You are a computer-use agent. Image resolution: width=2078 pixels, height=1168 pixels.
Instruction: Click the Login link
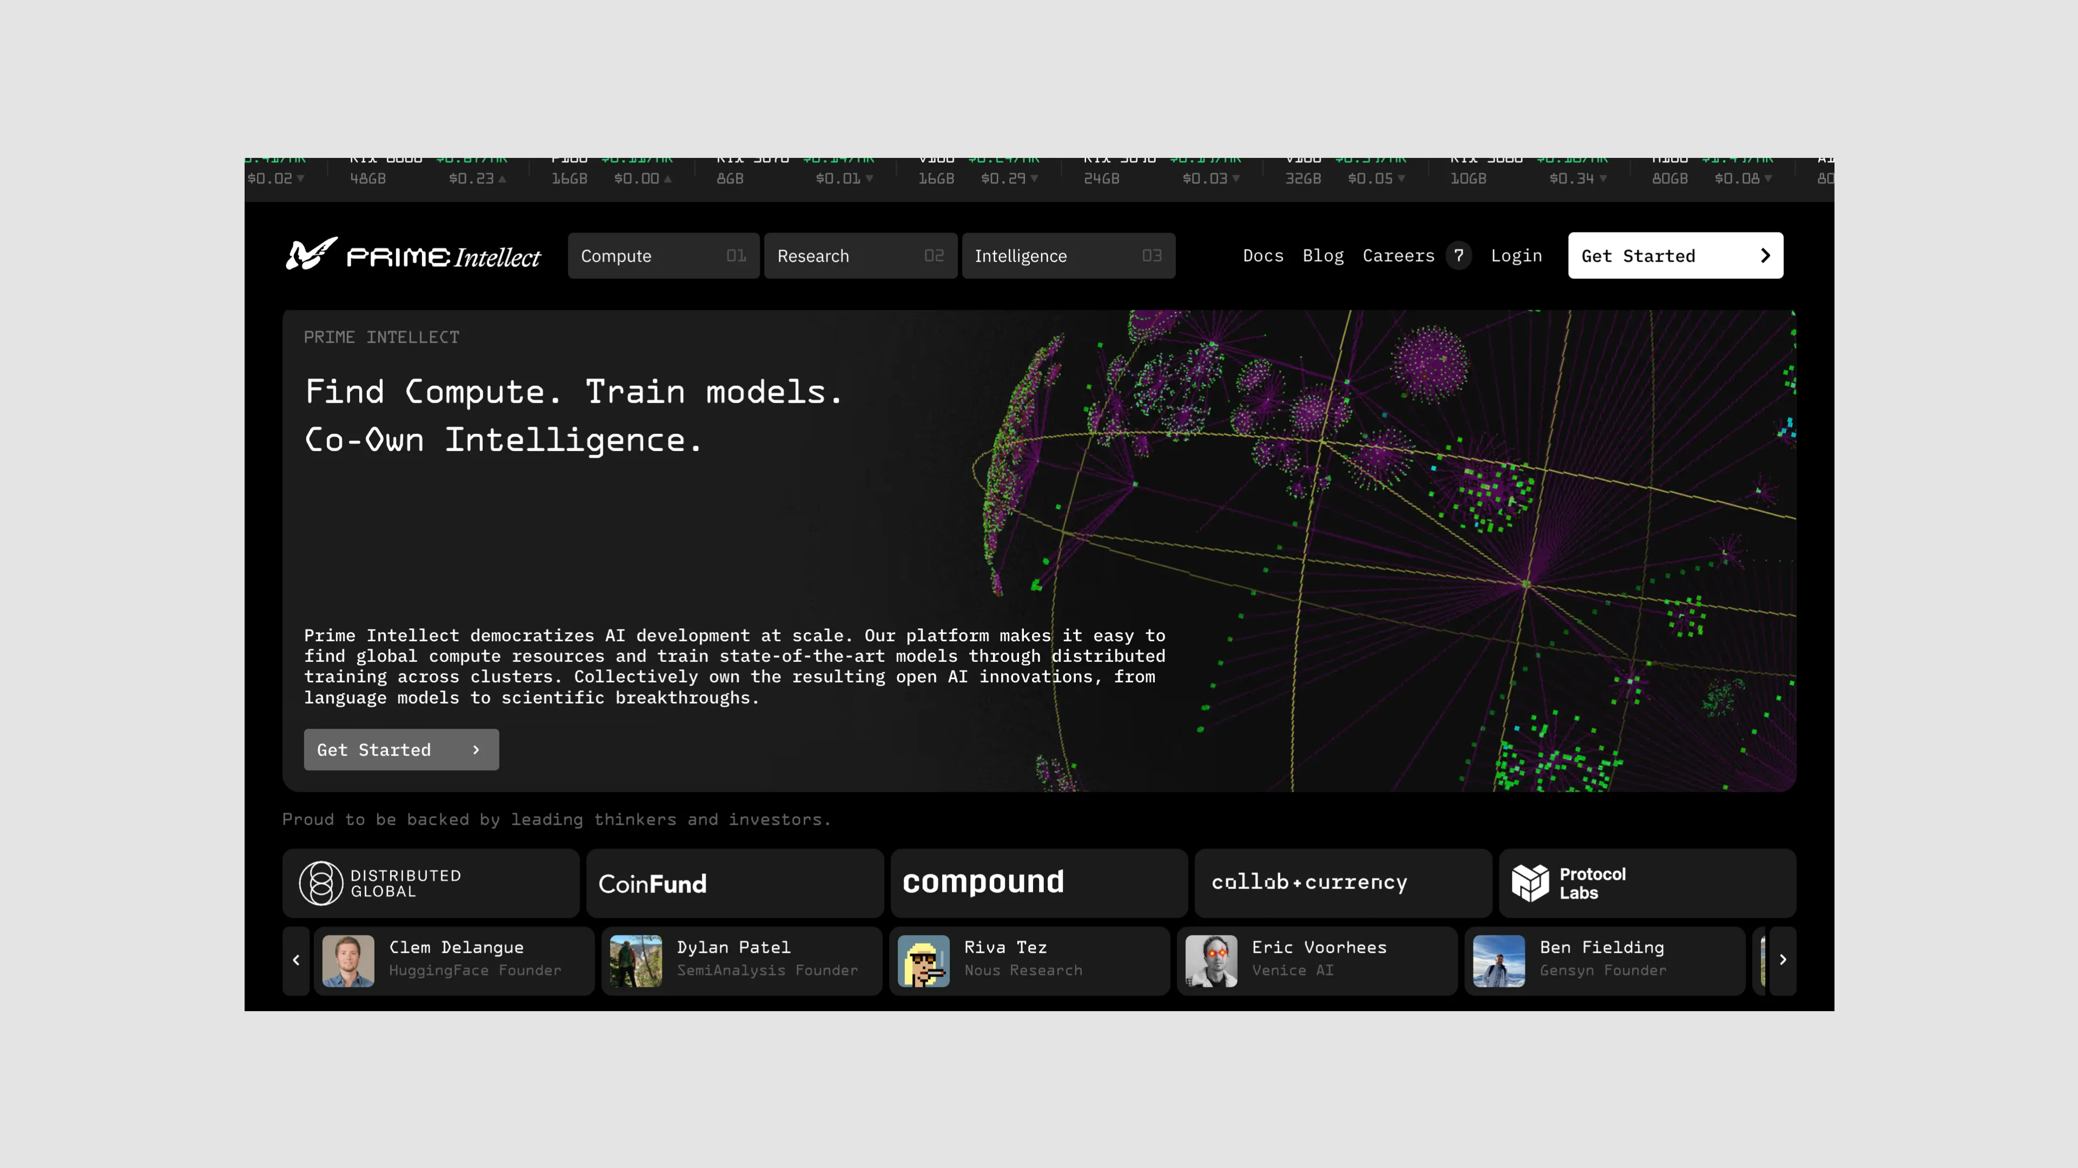coord(1516,256)
